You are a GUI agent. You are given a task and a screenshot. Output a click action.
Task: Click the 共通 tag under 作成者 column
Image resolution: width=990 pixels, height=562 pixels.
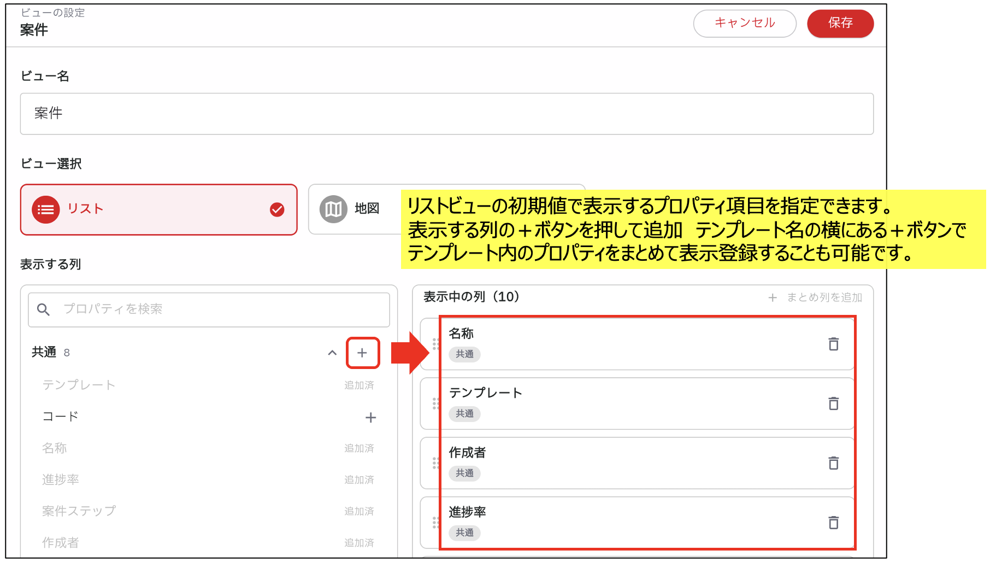click(x=465, y=473)
